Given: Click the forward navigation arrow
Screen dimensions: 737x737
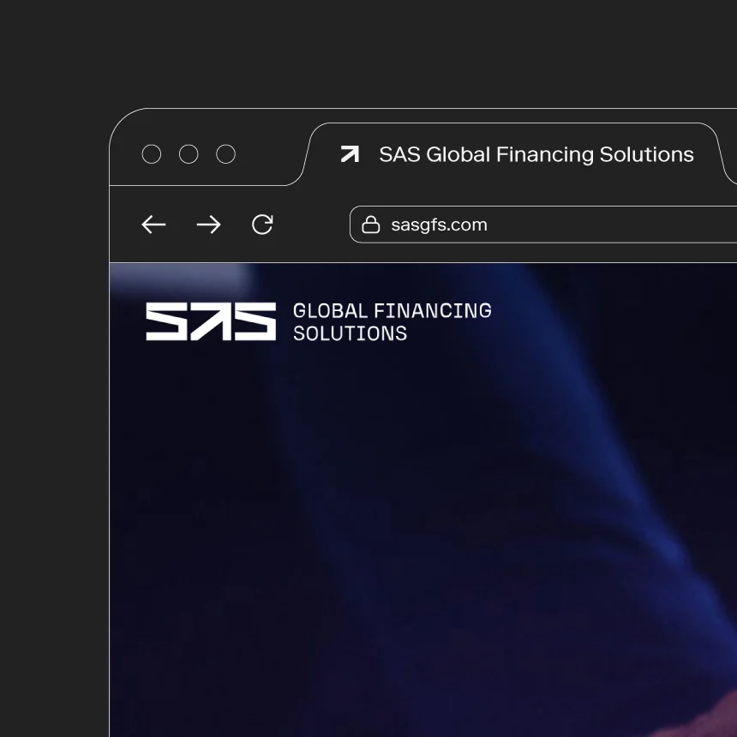Looking at the screenshot, I should 208,225.
